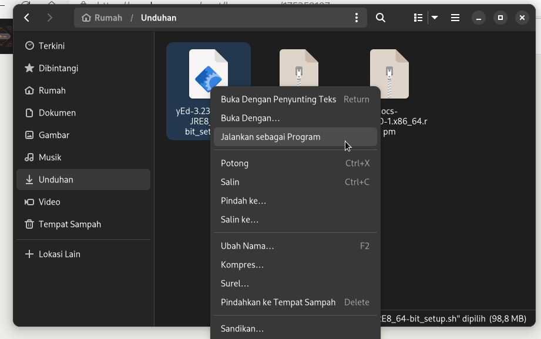Open Terkini in the sidebar

point(52,46)
